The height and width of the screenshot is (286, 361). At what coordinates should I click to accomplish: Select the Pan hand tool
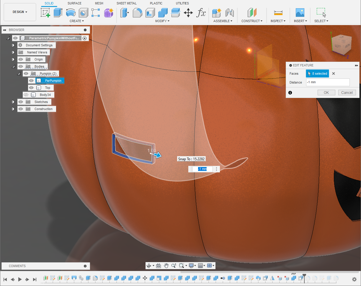click(166, 266)
